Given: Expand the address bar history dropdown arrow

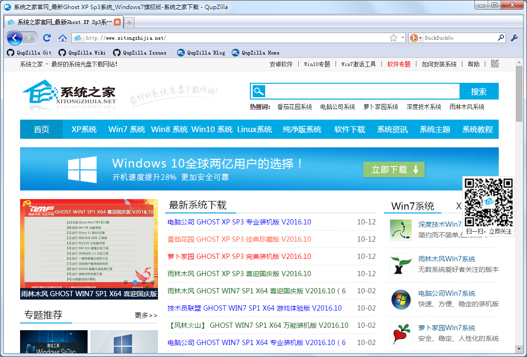Looking at the screenshot, I should (402, 38).
